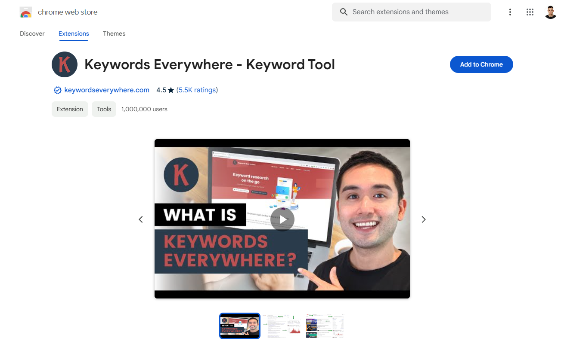Select the Extensions tab
Image resolution: width=561 pixels, height=347 pixels.
tap(74, 33)
